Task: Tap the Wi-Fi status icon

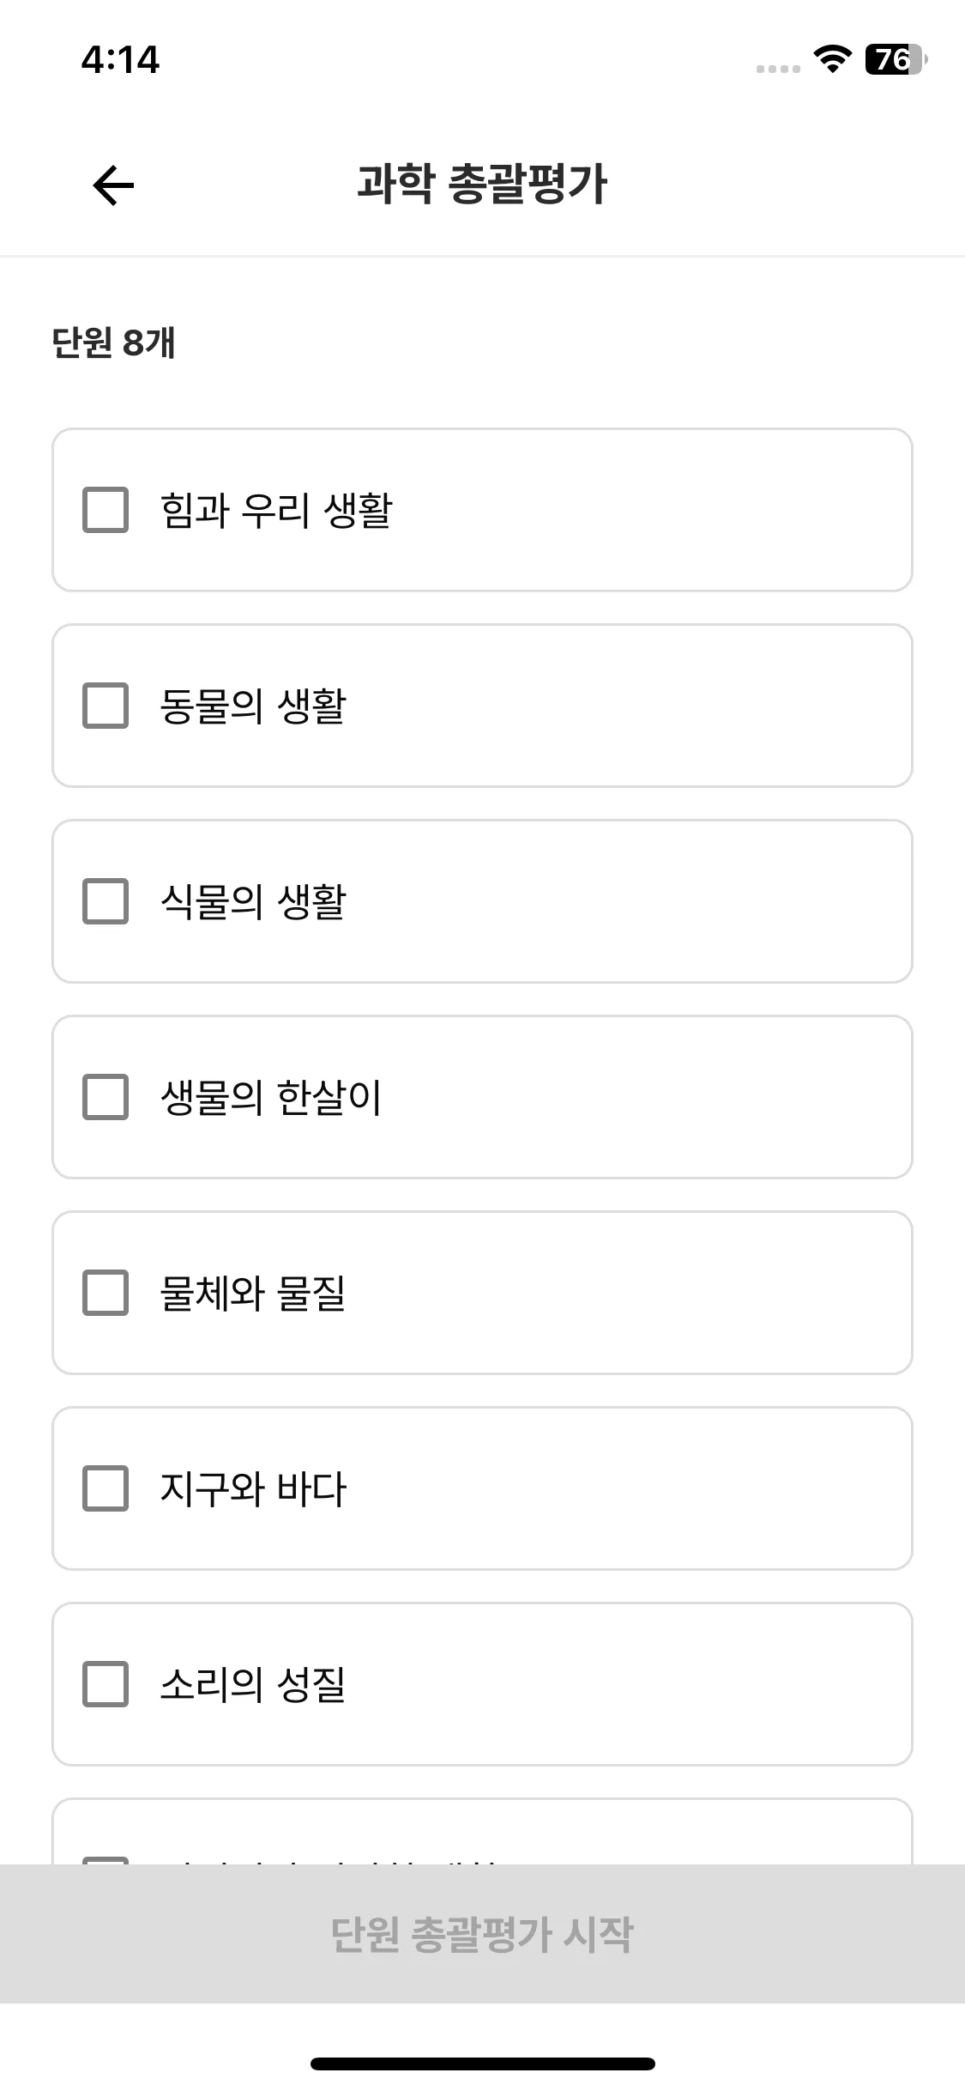Action: coord(831,59)
